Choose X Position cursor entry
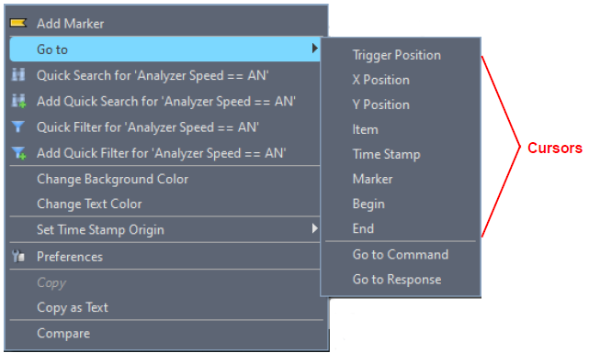The width and height of the screenshot is (589, 353). [x=381, y=80]
